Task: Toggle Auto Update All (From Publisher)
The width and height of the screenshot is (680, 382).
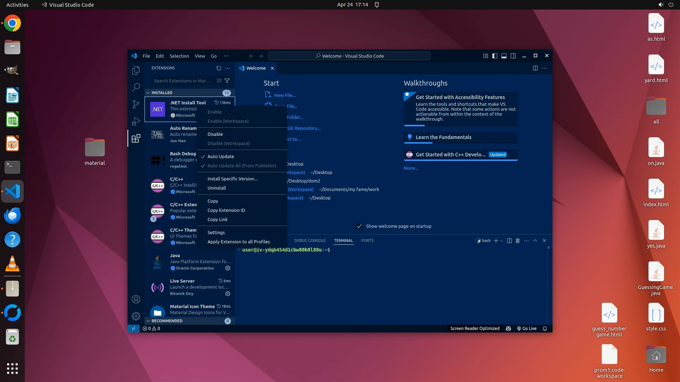Action: point(242,166)
